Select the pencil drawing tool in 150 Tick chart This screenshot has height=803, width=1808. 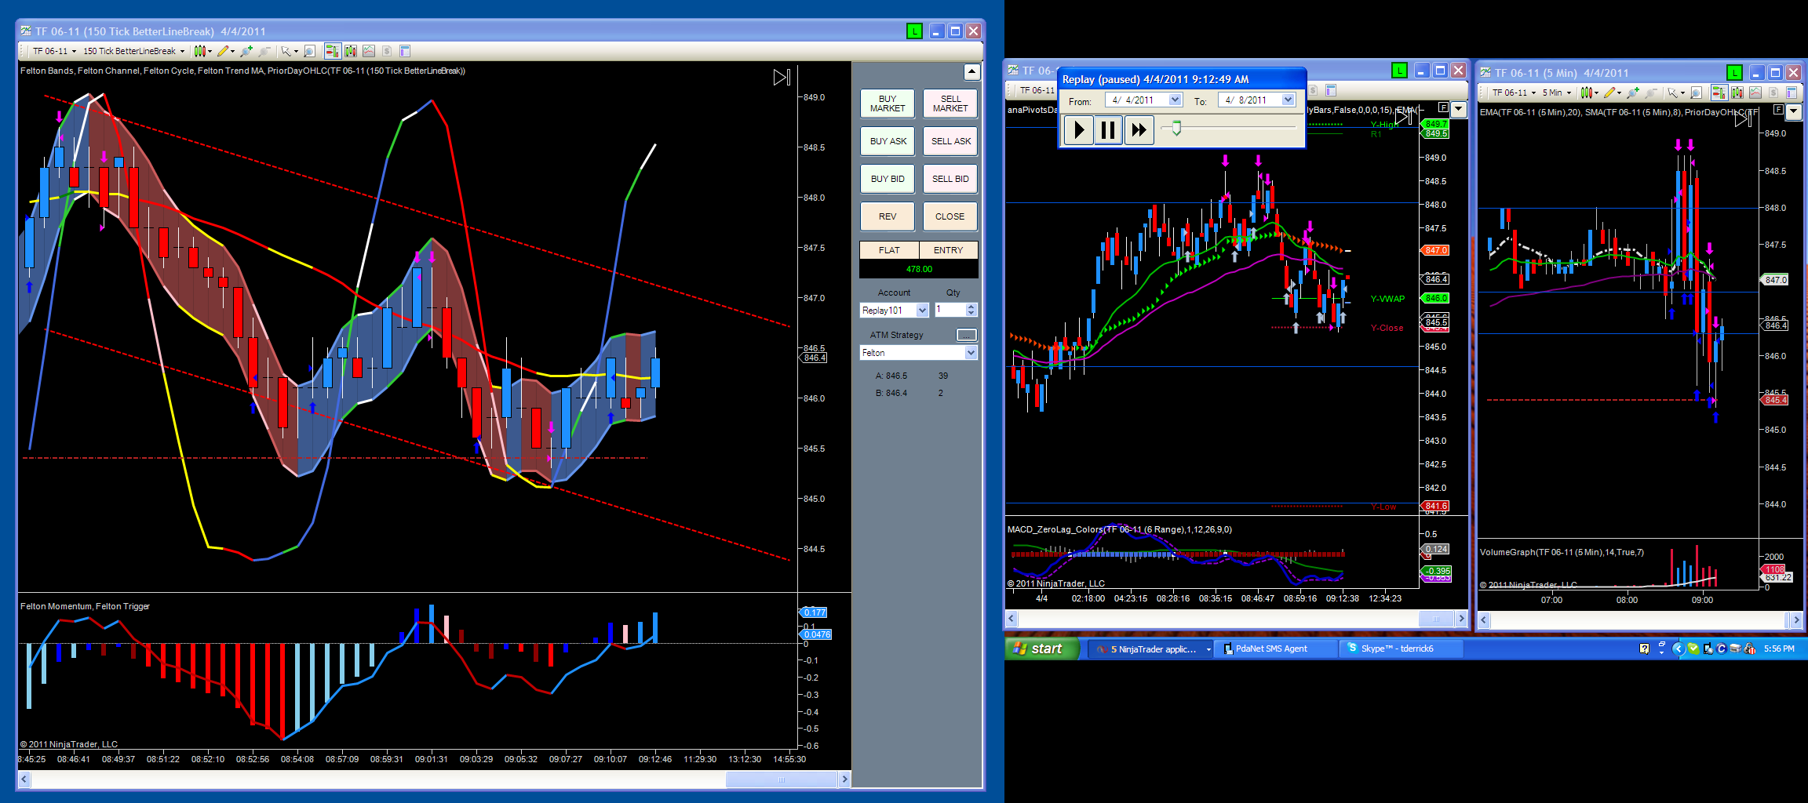(224, 51)
